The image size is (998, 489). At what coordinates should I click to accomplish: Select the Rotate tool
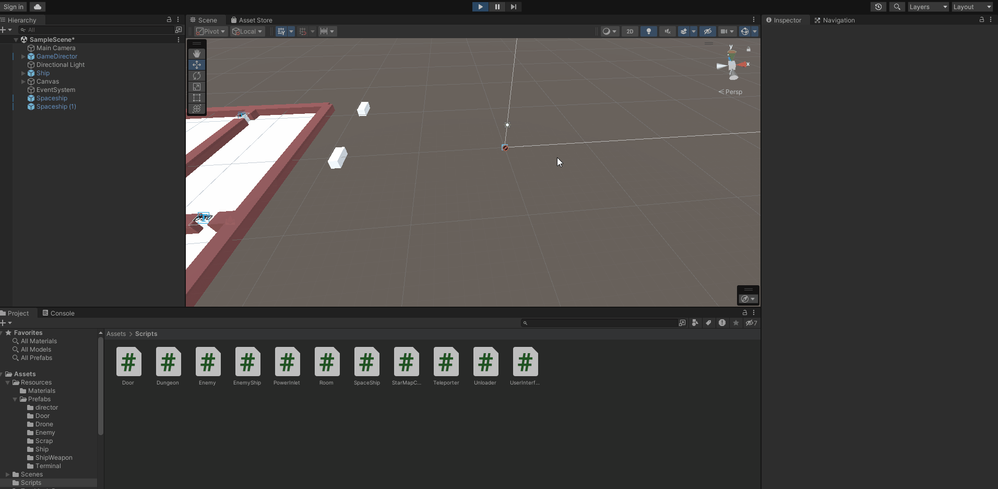(x=196, y=76)
